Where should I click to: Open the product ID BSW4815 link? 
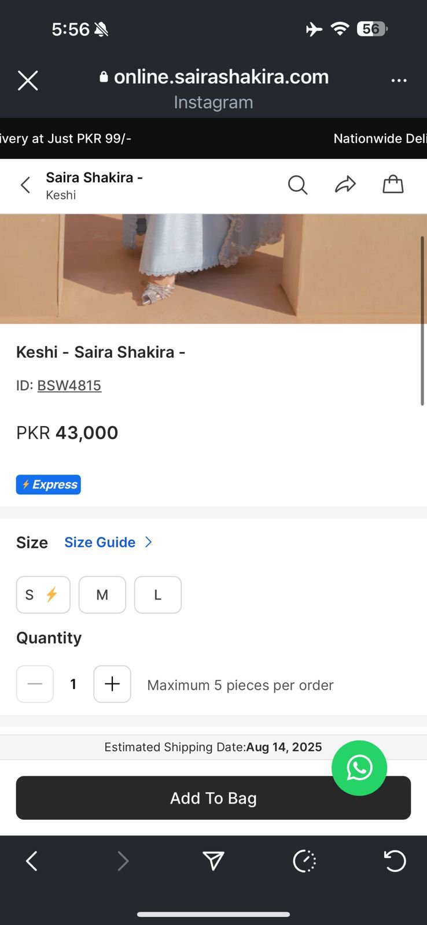pyautogui.click(x=69, y=386)
